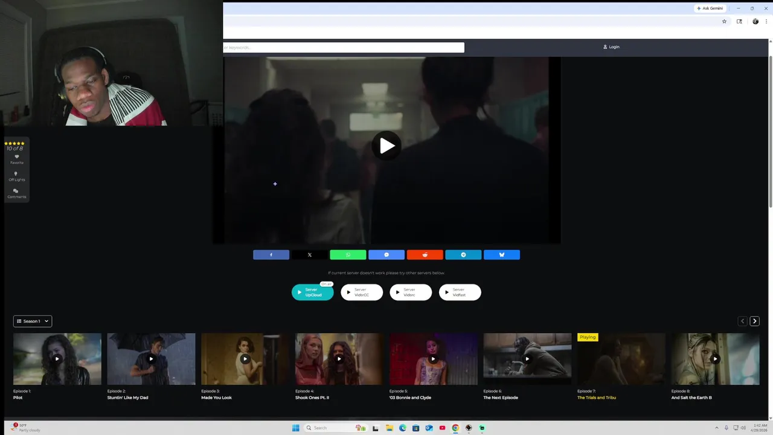The height and width of the screenshot is (435, 773).
Task: Rate the show using the stars
Action: pyautogui.click(x=14, y=144)
